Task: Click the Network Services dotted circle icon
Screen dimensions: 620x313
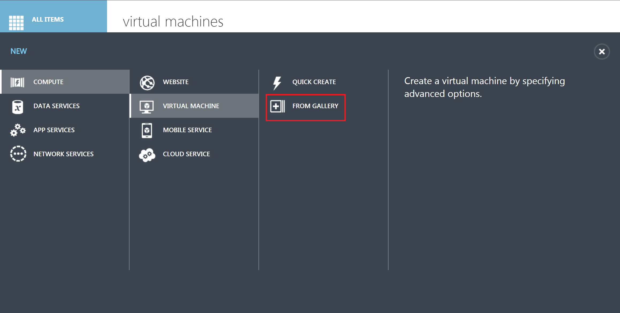Action: (x=18, y=154)
